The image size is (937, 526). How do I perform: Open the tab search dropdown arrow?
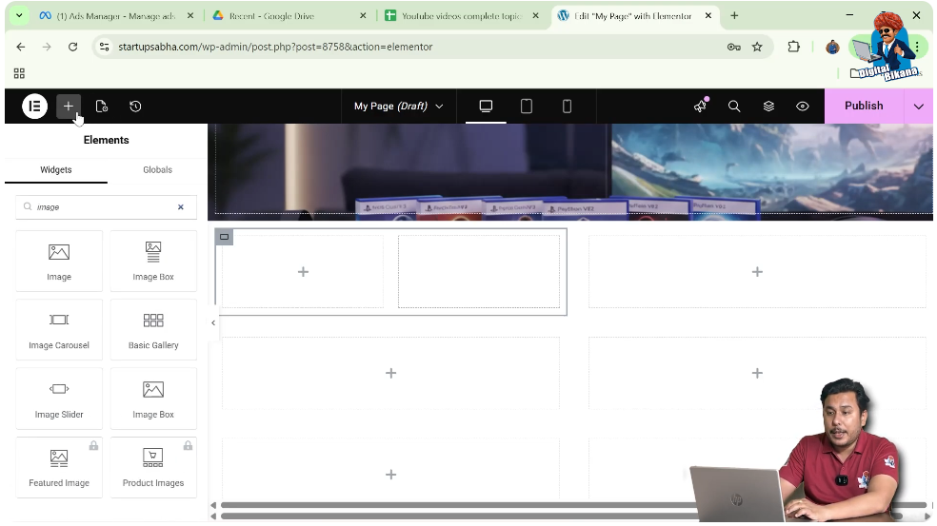[19, 16]
